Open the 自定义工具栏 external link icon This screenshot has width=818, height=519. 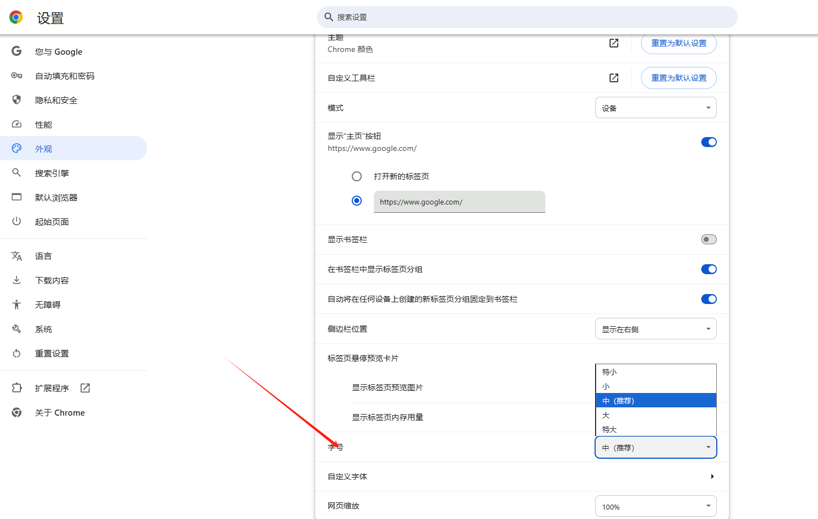[x=614, y=78]
